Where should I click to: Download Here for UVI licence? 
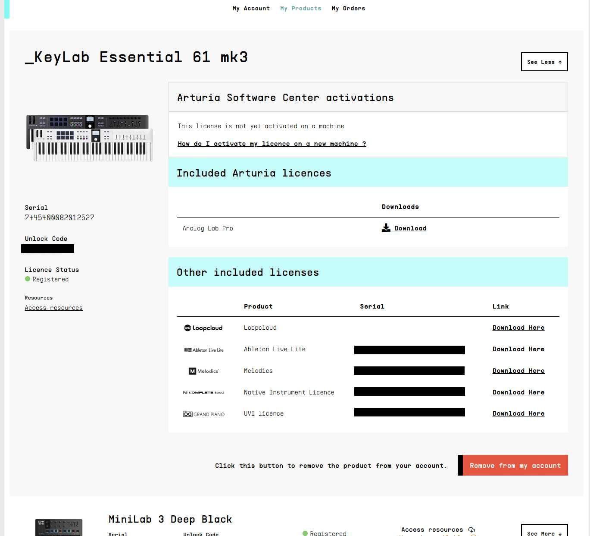pos(518,413)
